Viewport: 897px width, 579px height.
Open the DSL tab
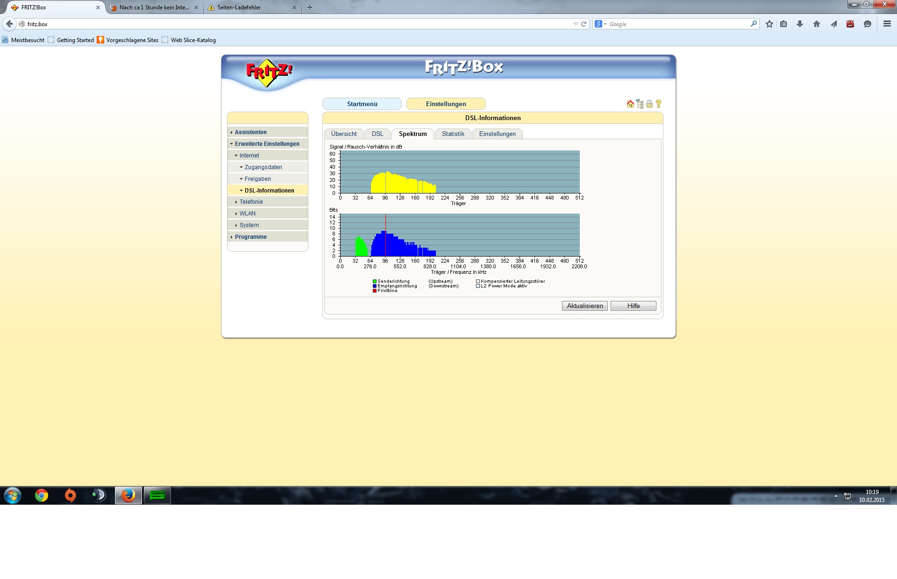[x=377, y=134]
